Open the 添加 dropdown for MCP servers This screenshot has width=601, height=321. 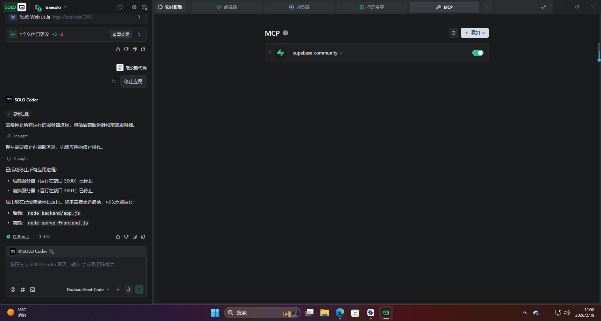(x=475, y=33)
